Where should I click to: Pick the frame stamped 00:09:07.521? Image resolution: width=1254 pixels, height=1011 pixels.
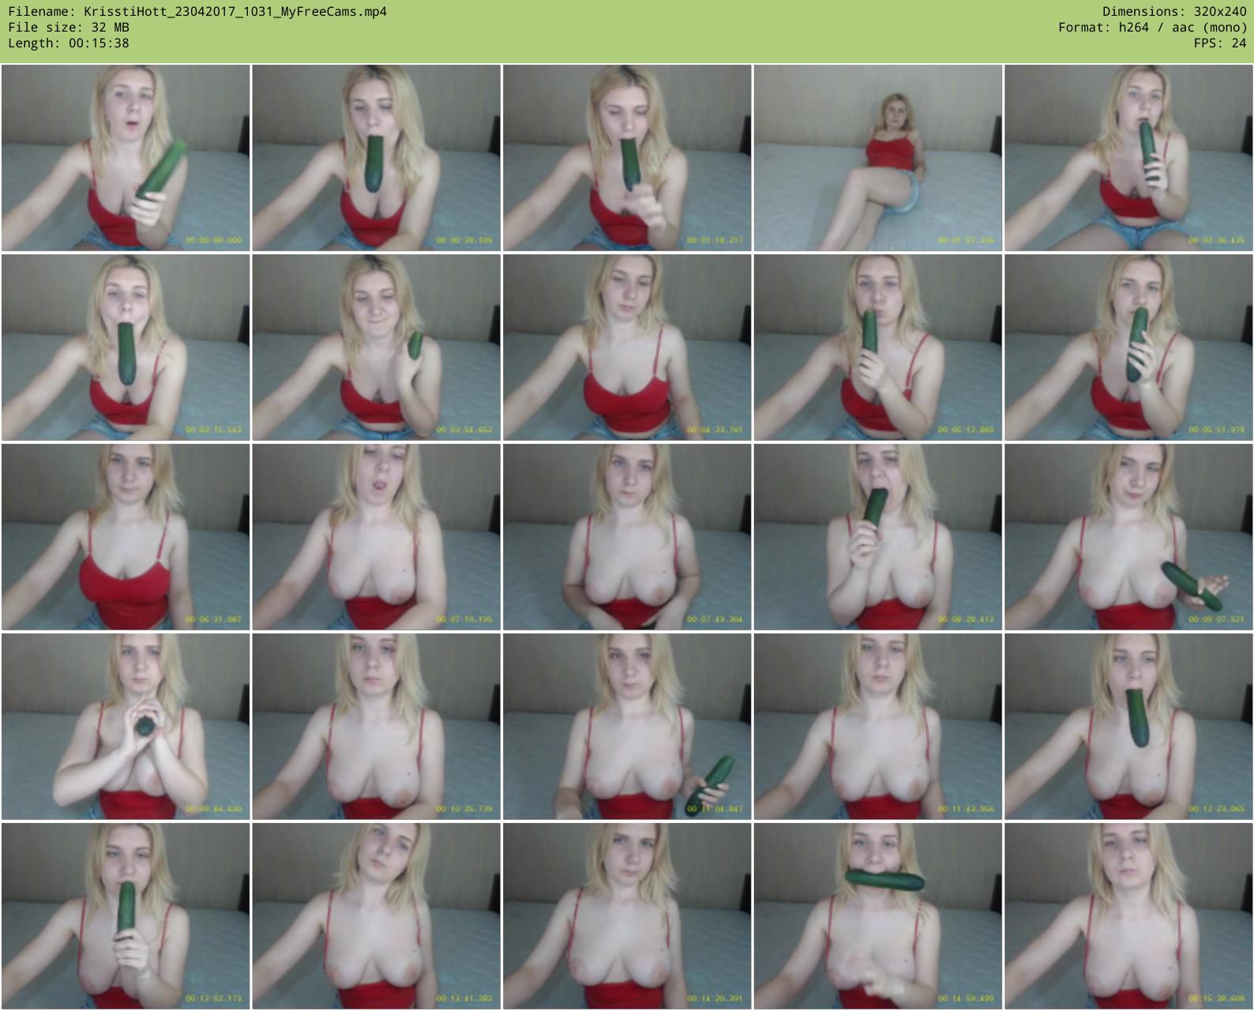click(1128, 537)
